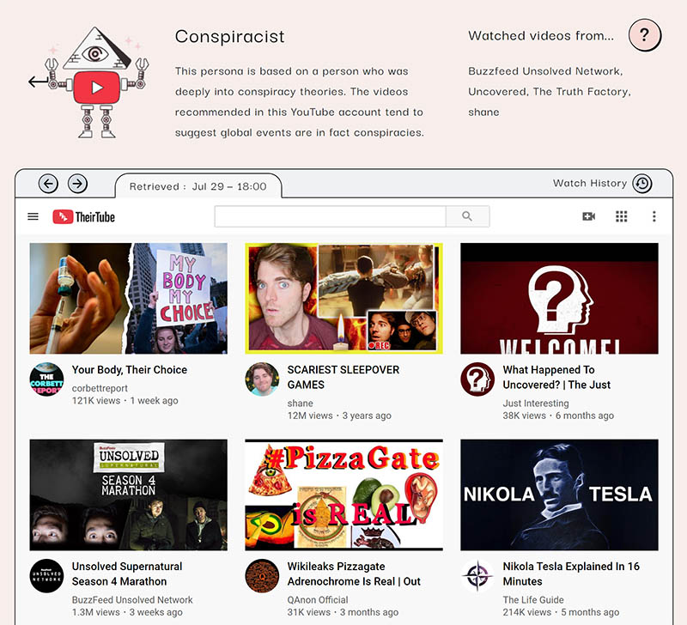Screen dimensions: 687x625
Task: Click the text 214K views · 5 months ago
Action: pyautogui.click(x=561, y=612)
